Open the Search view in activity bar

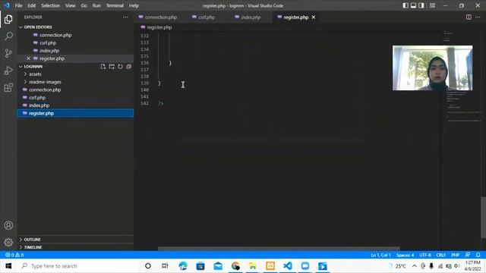click(x=8, y=36)
